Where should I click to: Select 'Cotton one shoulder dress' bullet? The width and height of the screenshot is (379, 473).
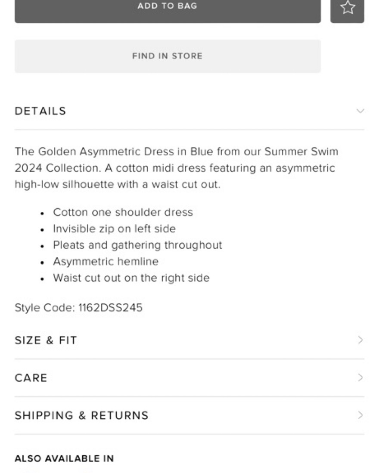coord(123,212)
